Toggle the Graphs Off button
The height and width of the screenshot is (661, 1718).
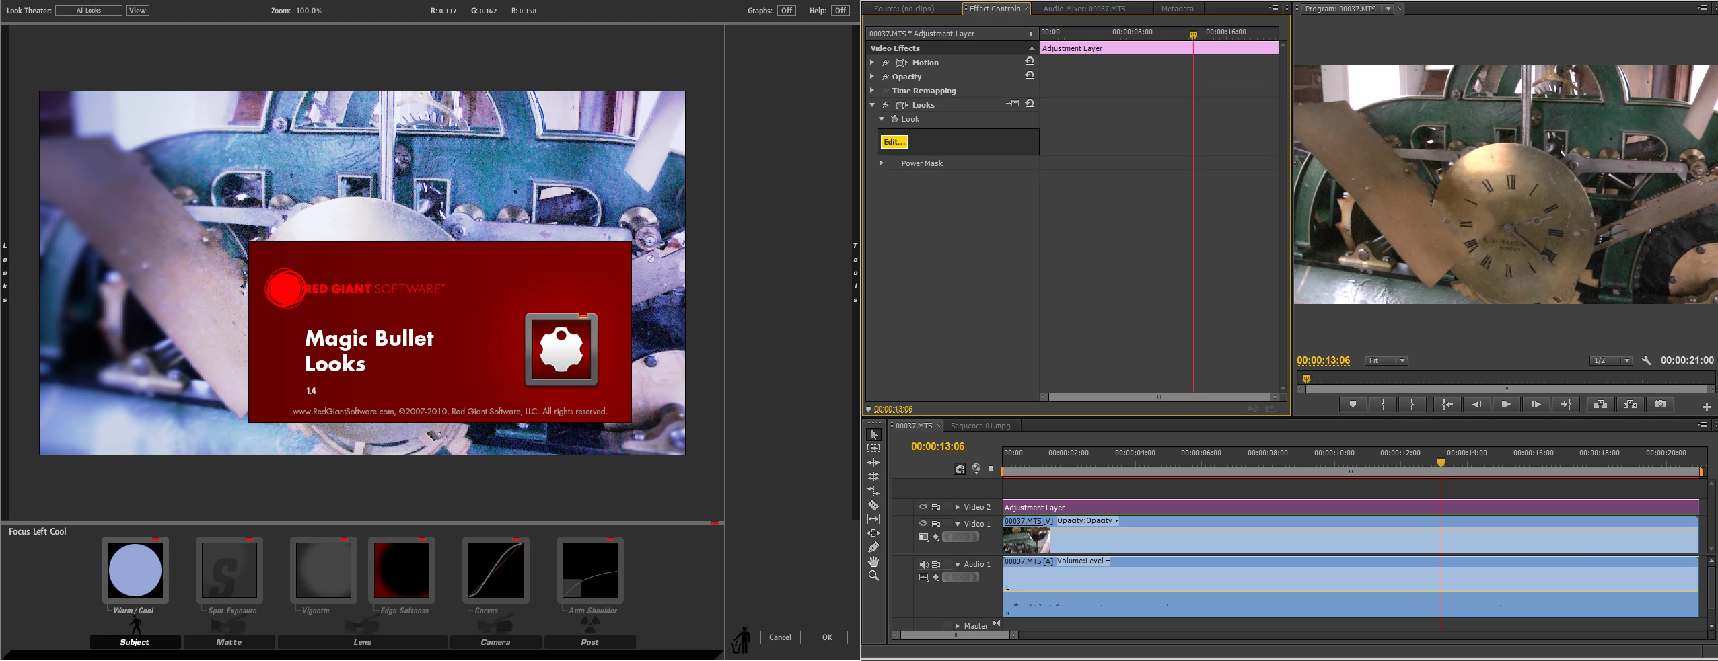tap(786, 11)
